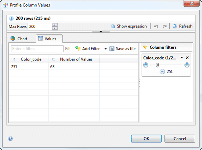The image size is (202, 150).
Task: Open the Color_code filter options dropdown arrow
Action: pyautogui.click(x=182, y=58)
